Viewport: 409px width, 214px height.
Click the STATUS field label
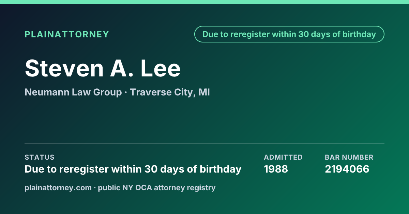pos(40,157)
